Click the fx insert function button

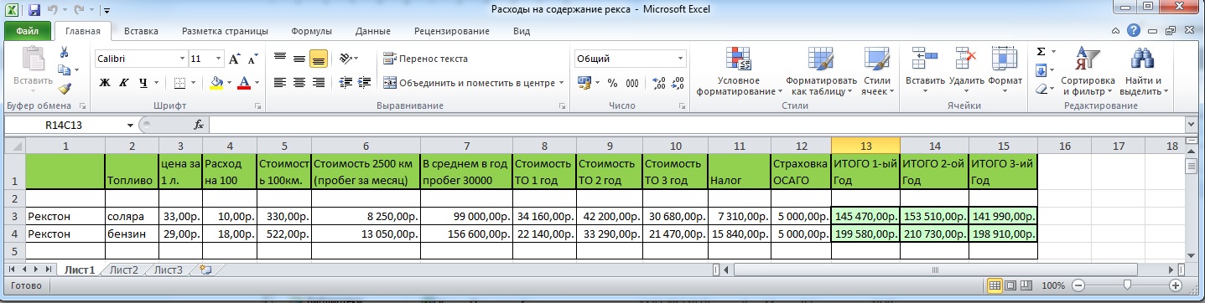[x=199, y=124]
